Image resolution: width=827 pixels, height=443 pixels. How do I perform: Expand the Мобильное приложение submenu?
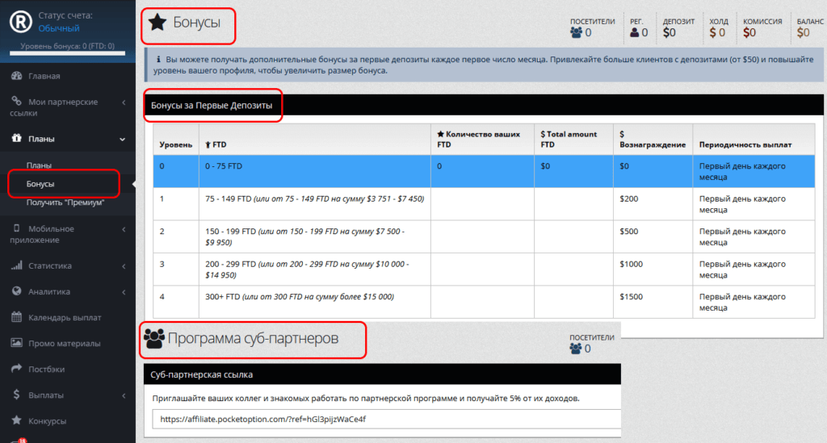[x=124, y=229]
